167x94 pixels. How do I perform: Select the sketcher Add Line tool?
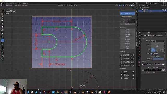point(2,46)
